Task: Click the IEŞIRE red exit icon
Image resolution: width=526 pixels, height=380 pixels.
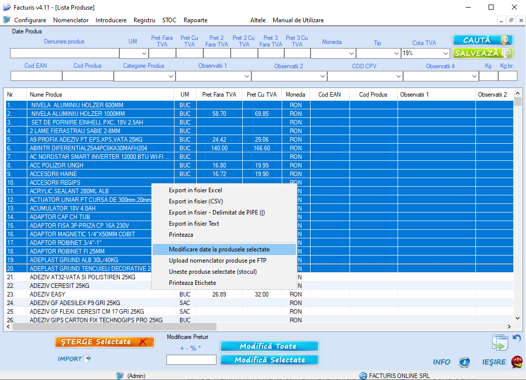Action: tap(517, 362)
